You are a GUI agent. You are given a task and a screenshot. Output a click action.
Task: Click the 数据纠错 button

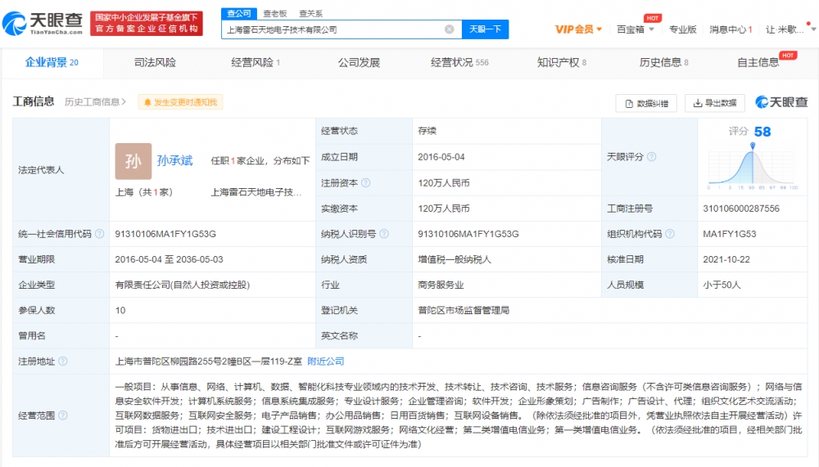pos(646,103)
